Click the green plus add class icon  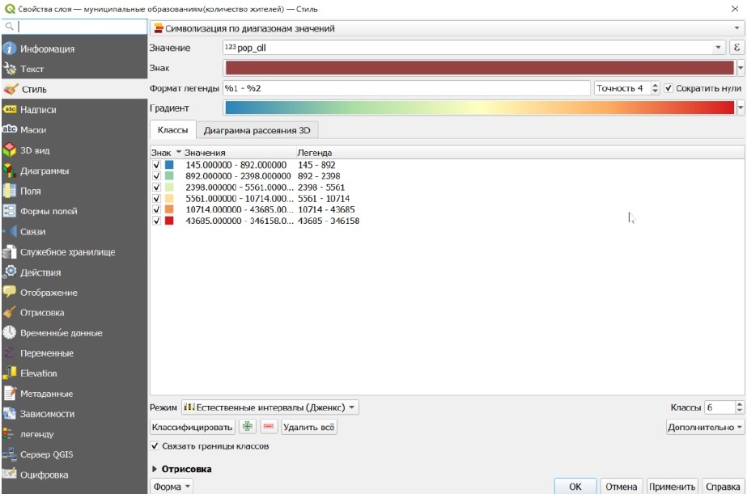tap(248, 427)
